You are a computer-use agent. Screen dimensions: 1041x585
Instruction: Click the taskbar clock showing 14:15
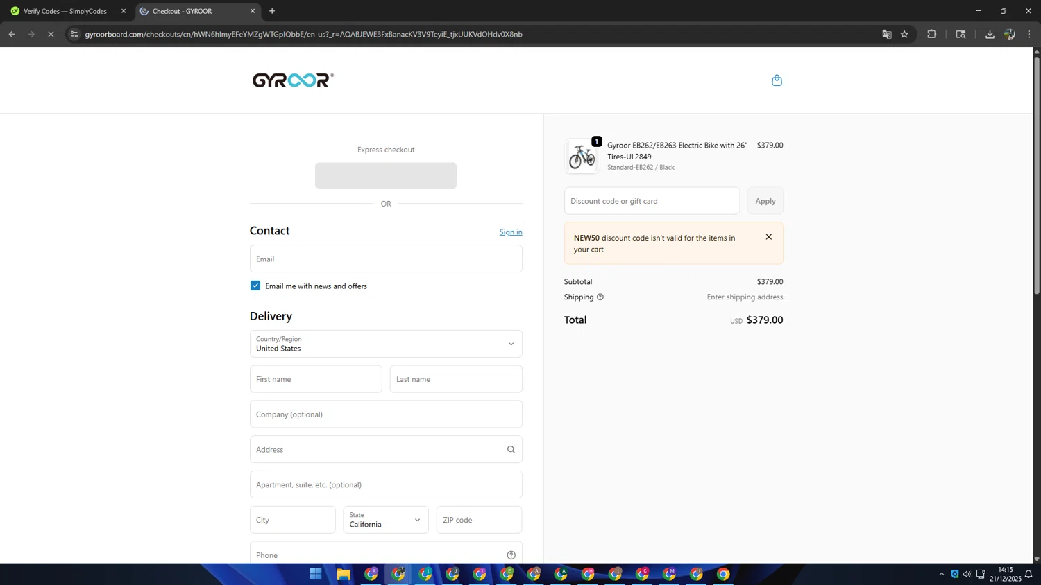coord(1006,574)
